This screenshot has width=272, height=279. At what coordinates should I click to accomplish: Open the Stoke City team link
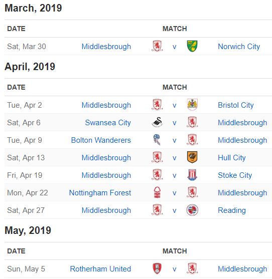(x=235, y=175)
